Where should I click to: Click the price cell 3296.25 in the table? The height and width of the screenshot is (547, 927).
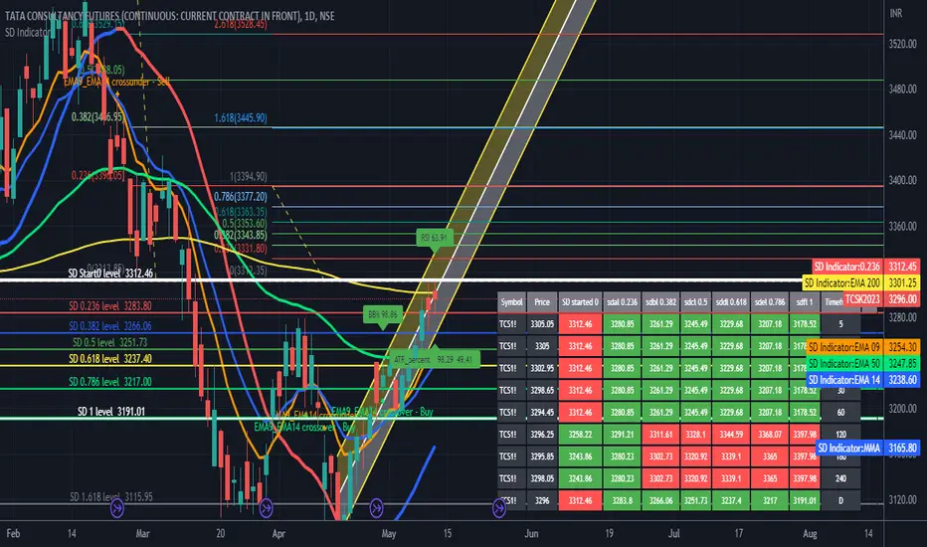(542, 434)
